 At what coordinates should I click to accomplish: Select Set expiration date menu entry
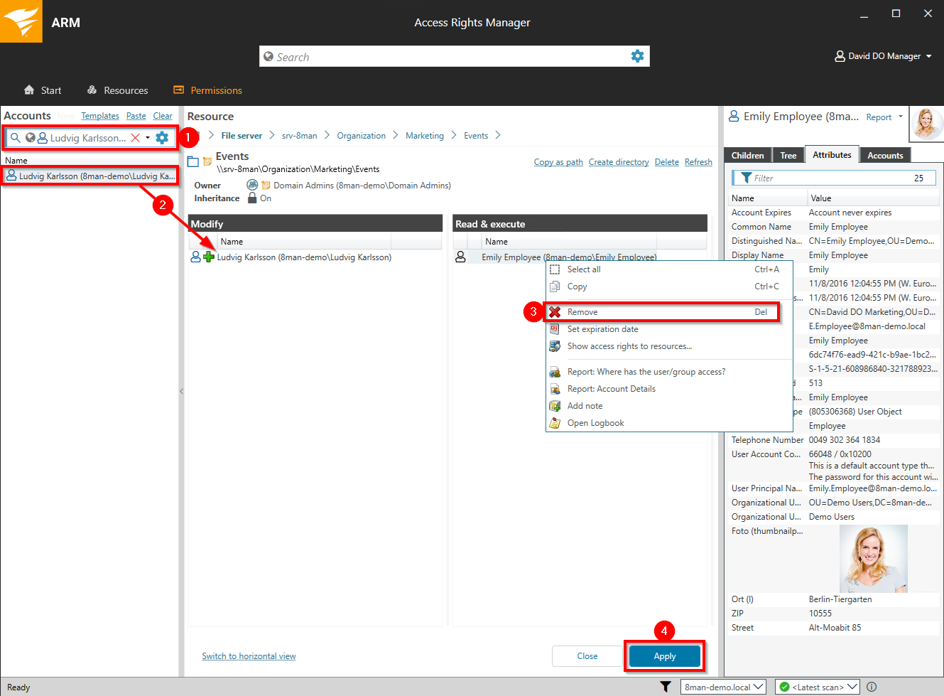(602, 329)
